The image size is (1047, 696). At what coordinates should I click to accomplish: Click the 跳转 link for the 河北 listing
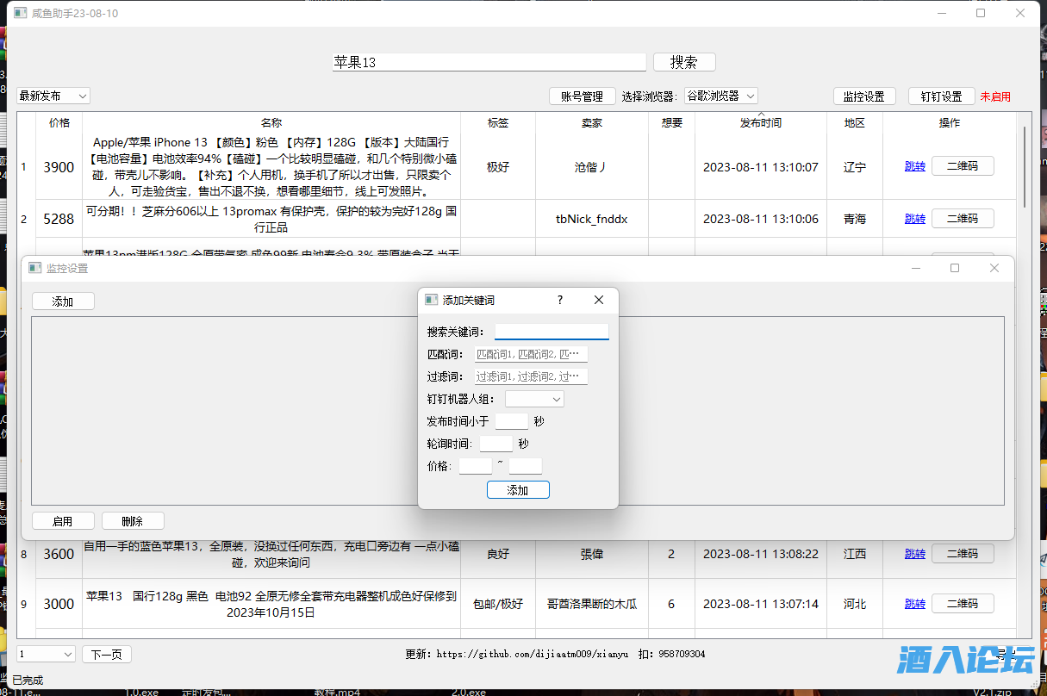pos(914,604)
